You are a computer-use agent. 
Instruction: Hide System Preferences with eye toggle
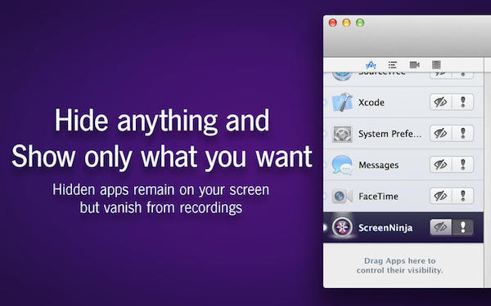tap(441, 133)
